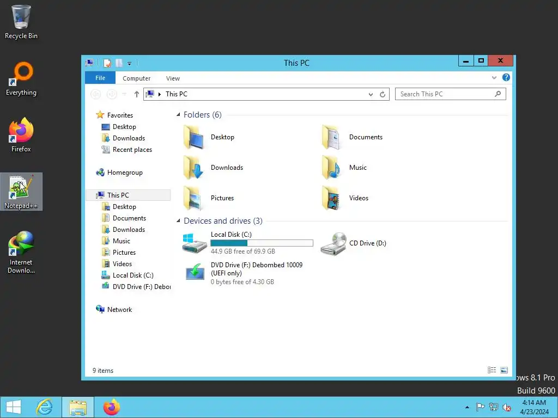Select the Documents folder icon
The height and width of the screenshot is (418, 558).
tap(332, 137)
